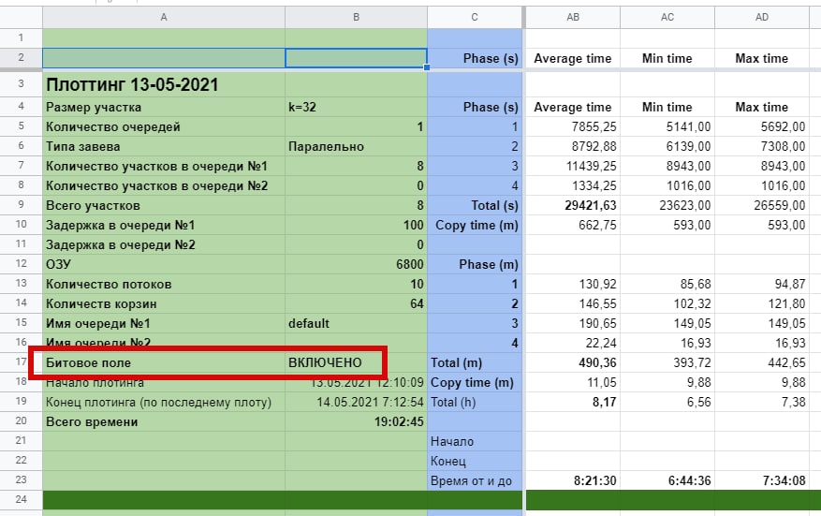Select row 5 header
Screen dimensions: 821x516
[21, 126]
